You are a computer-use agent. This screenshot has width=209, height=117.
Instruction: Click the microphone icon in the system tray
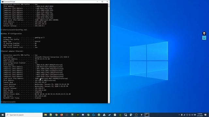click(182, 115)
